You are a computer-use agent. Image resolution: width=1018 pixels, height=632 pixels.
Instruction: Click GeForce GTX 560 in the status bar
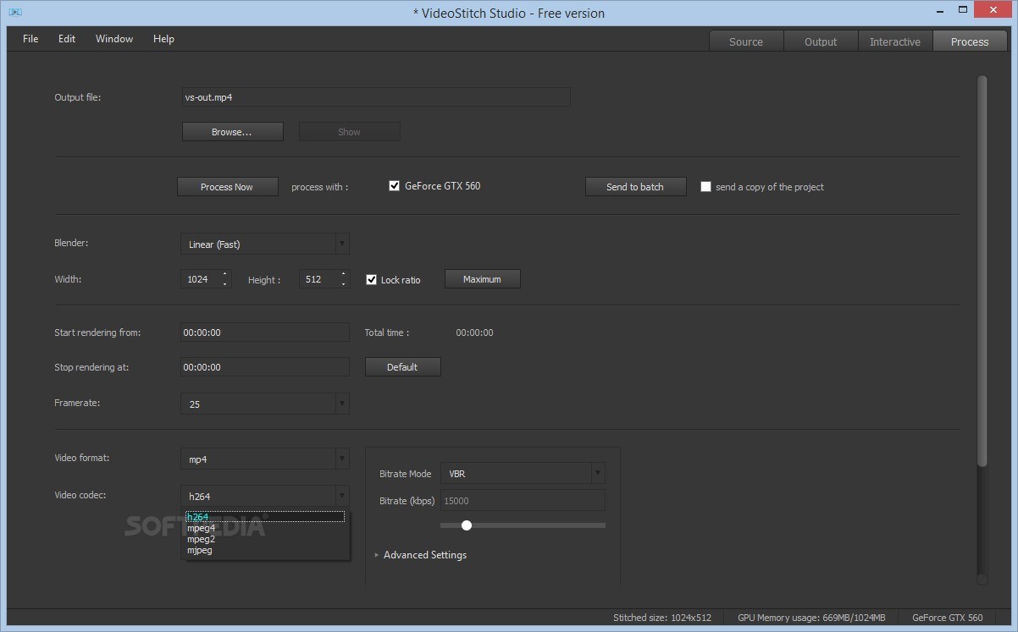(947, 618)
